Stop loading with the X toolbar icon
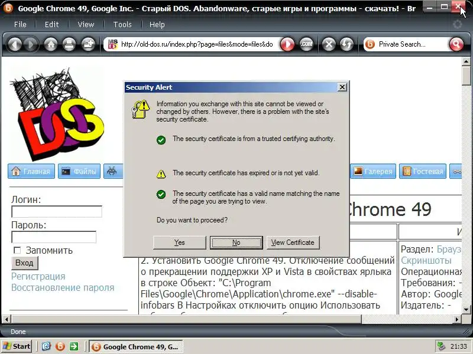The width and height of the screenshot is (473, 354). tap(329, 45)
